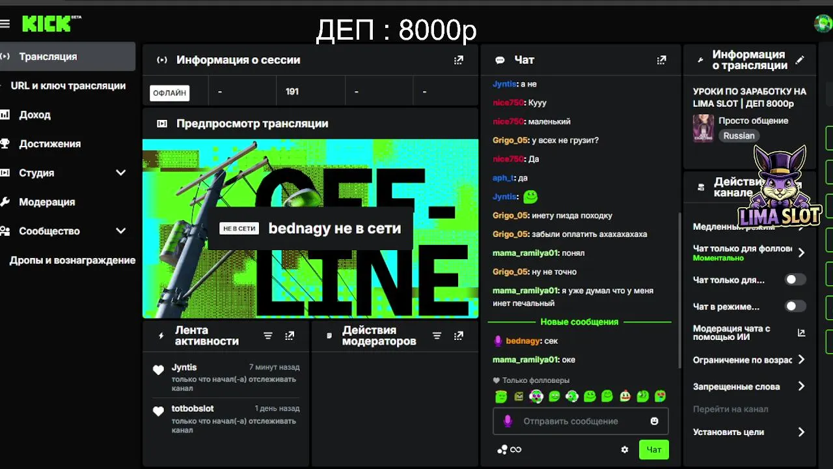Open filter options in Действия модераторов
This screenshot has height=469, width=833.
437,335
